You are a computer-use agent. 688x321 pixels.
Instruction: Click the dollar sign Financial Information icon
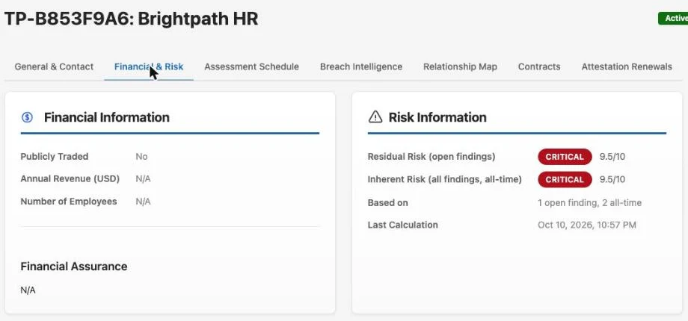click(27, 117)
